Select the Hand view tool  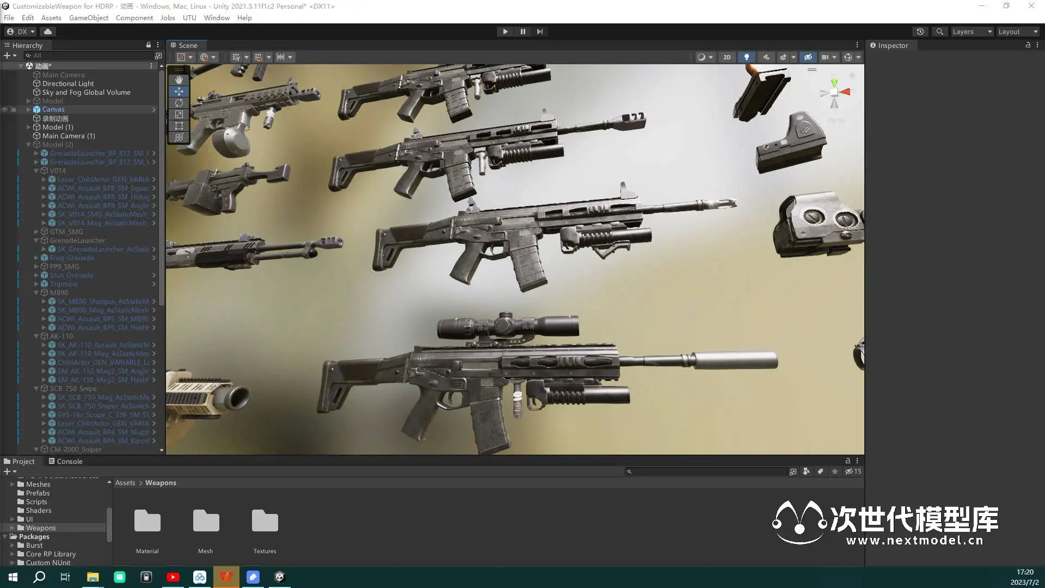click(x=179, y=79)
